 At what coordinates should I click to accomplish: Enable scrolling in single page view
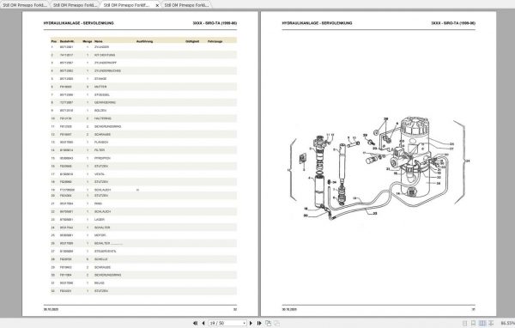(473, 324)
